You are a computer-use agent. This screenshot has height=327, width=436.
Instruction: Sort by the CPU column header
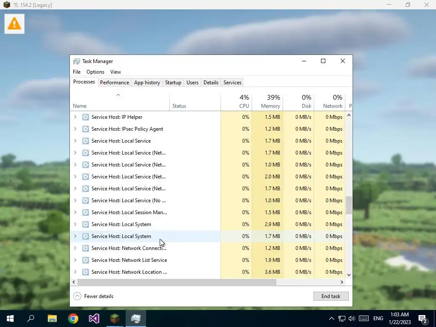pyautogui.click(x=236, y=102)
